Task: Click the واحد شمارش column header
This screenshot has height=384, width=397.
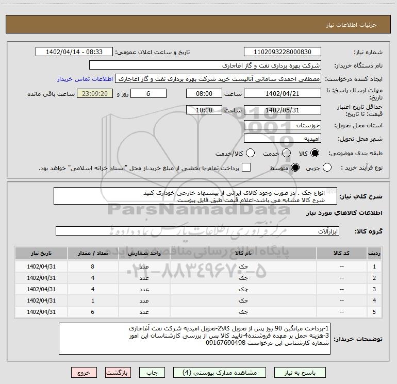Action: (x=144, y=253)
